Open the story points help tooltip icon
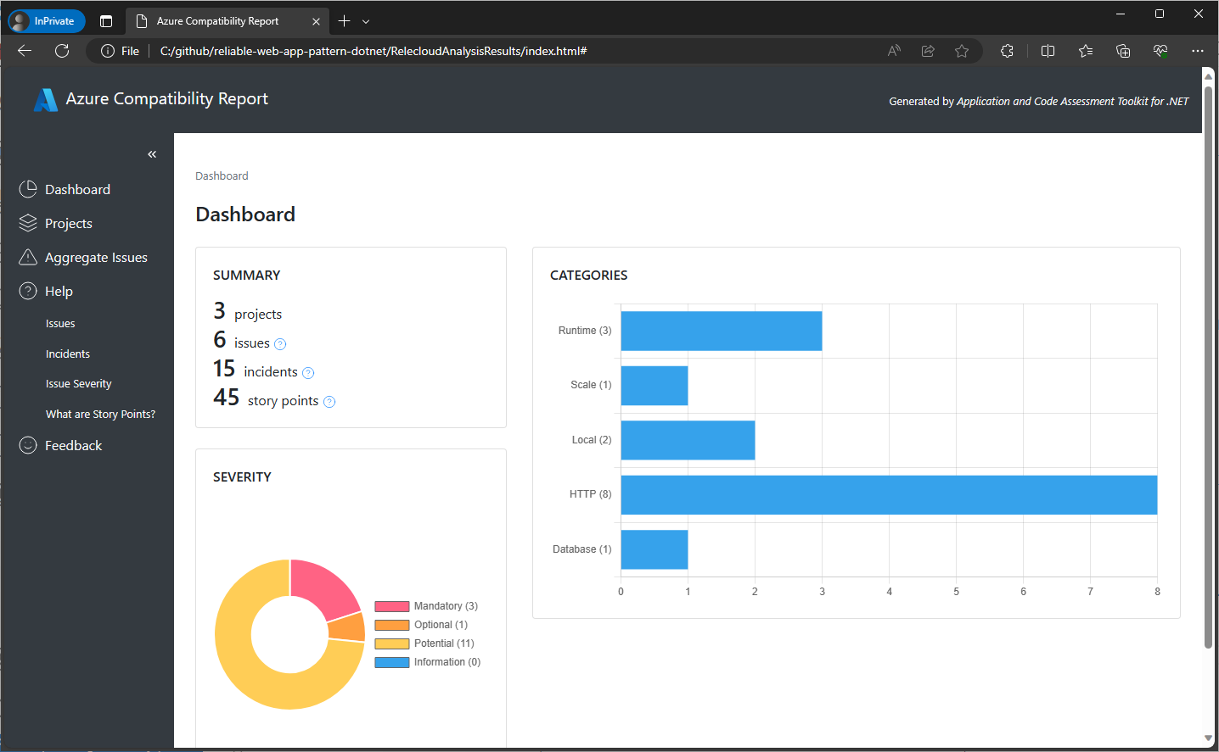Screen dimensions: 1219x752 coord(329,401)
